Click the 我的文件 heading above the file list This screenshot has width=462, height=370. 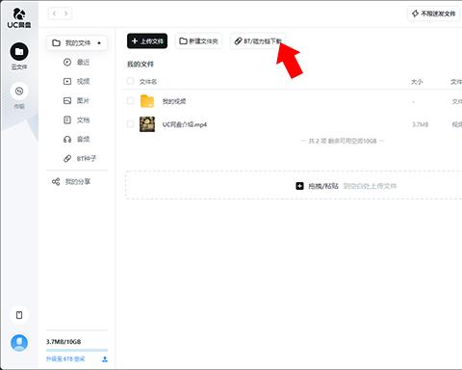coord(141,65)
